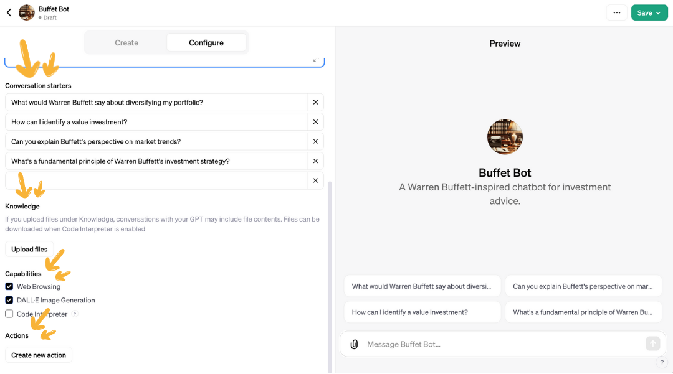Edit the fundamental principle starter field

point(156,162)
